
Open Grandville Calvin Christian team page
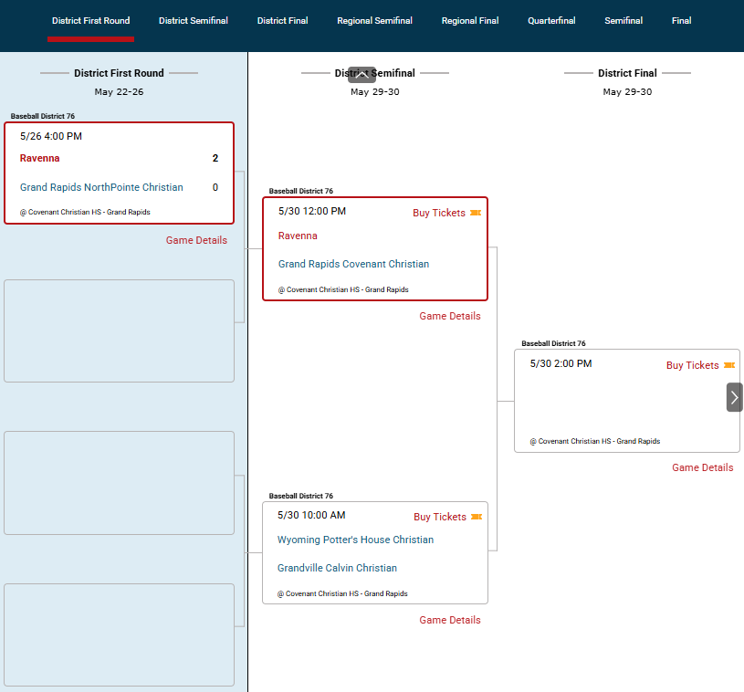coord(337,568)
